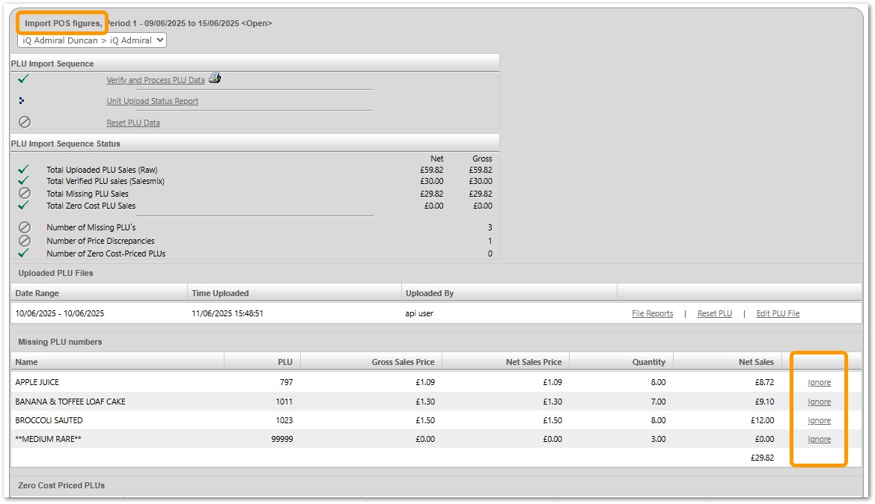Click the green checkmark beside Verify and Process PLU Data
The width and height of the screenshot is (875, 504).
(x=23, y=79)
